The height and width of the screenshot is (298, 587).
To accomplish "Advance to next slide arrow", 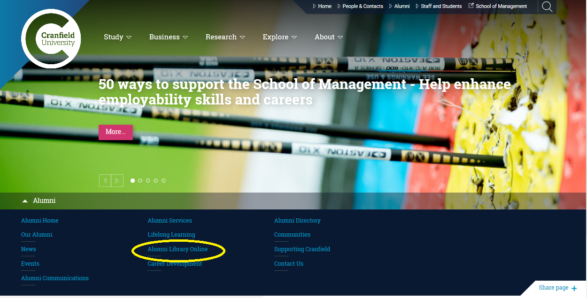I will 117,180.
